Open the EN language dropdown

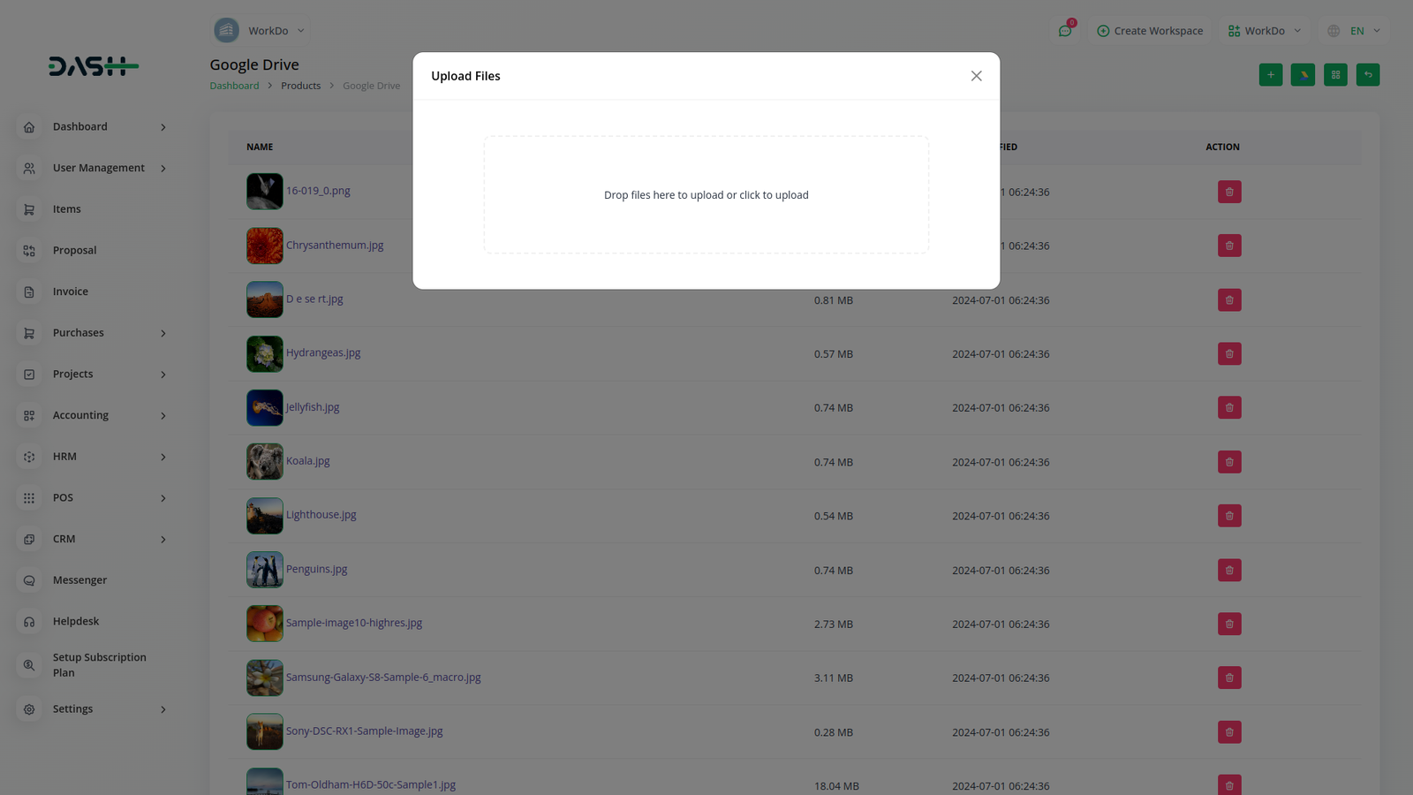pos(1354,31)
